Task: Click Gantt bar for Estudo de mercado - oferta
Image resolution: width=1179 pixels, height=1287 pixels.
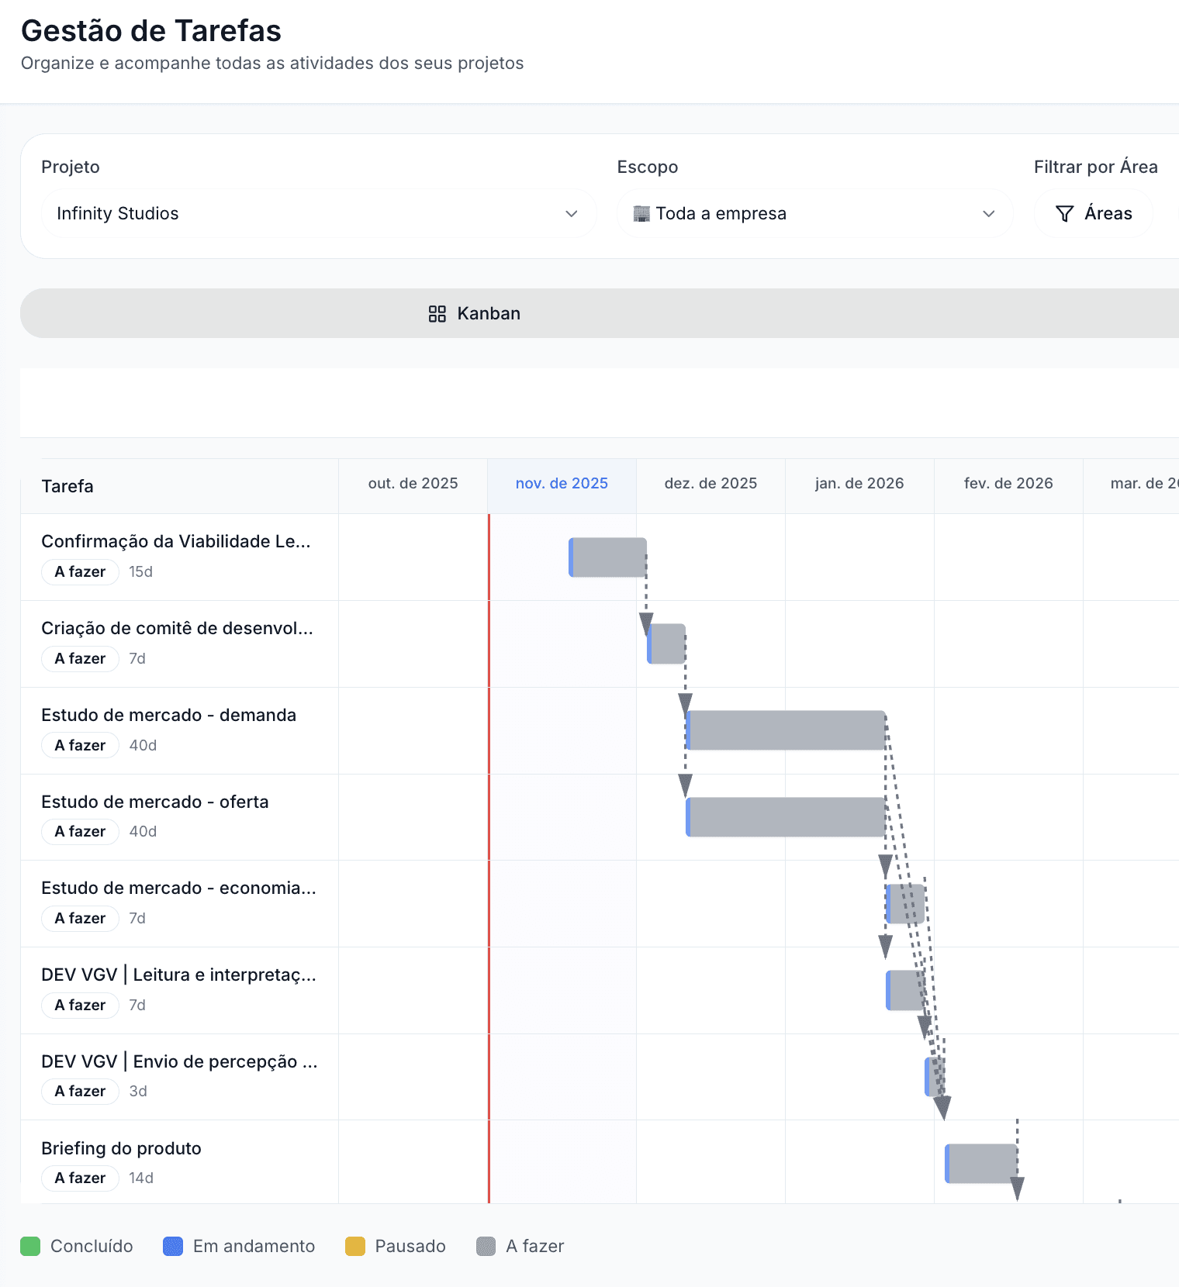Action: coord(786,817)
